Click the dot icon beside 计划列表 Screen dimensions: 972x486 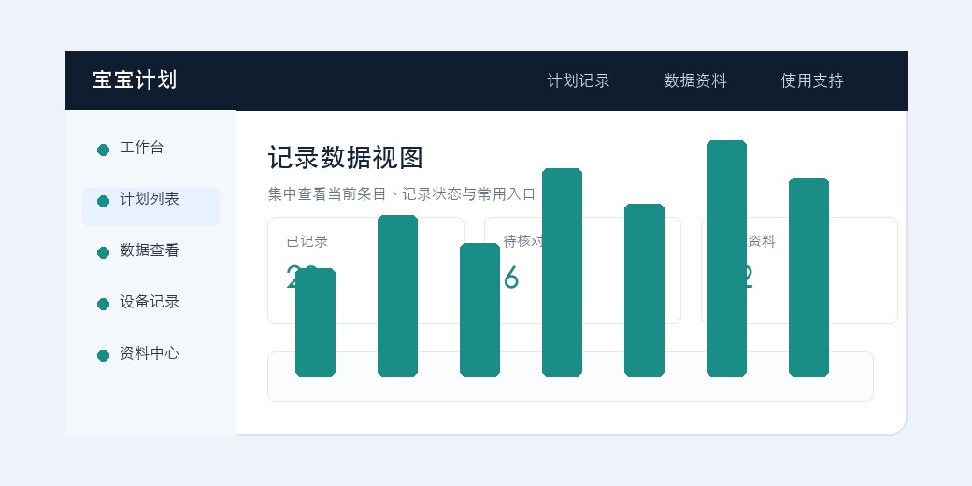pos(104,202)
